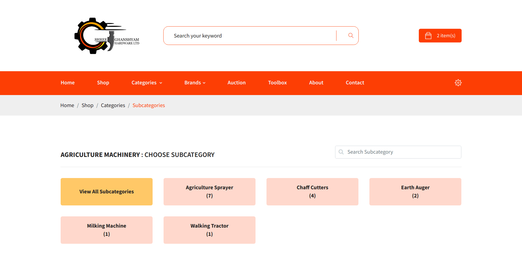Open the Chaff Cutters subcategory
This screenshot has height=258, width=522.
point(312,191)
